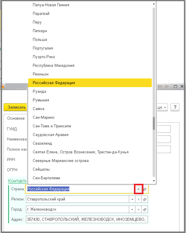
Task: Select Польша from the dropdown
Action: [90, 39]
